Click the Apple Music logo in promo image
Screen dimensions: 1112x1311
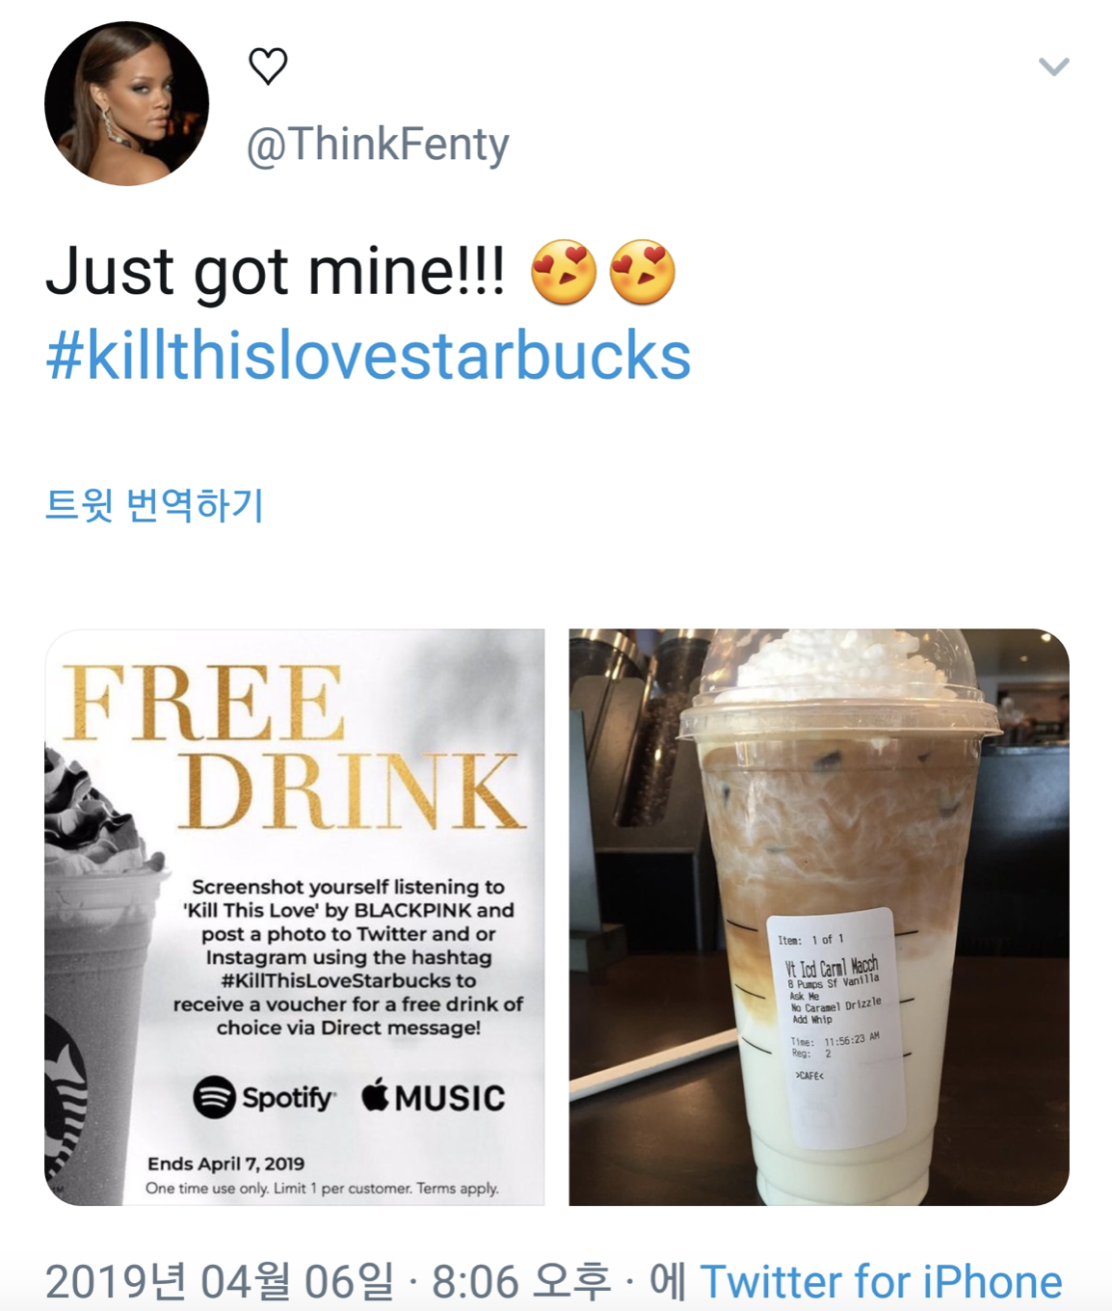pos(434,1097)
